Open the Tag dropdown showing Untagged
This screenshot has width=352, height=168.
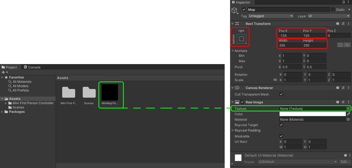pyautogui.click(x=271, y=16)
